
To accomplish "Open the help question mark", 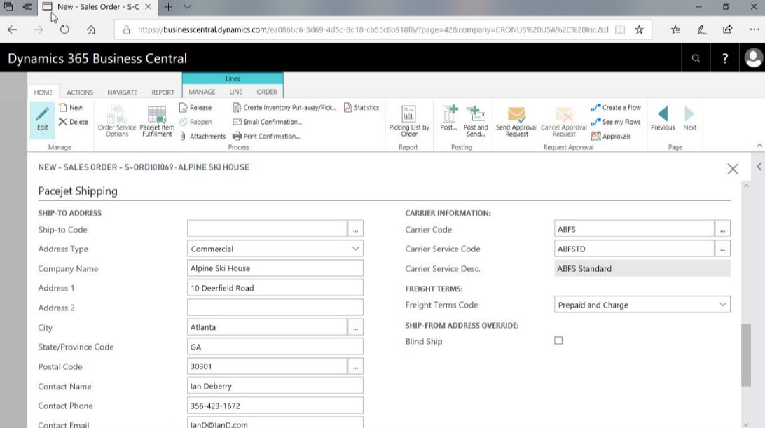I will coord(725,58).
